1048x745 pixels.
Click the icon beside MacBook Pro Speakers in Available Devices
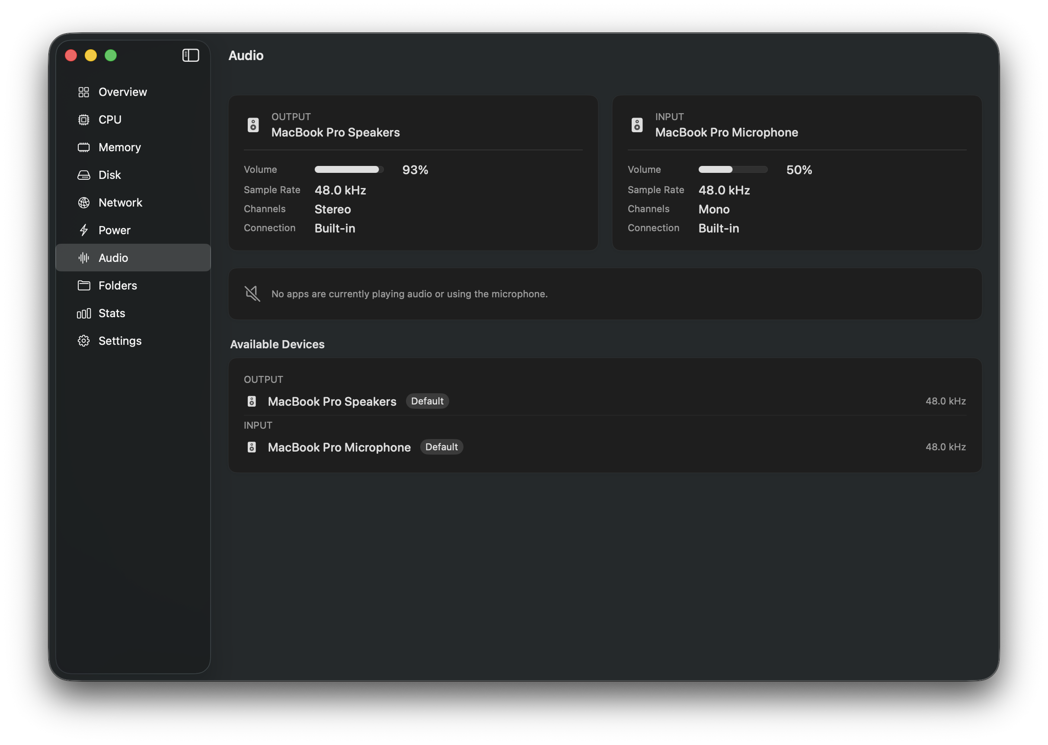[x=252, y=401]
